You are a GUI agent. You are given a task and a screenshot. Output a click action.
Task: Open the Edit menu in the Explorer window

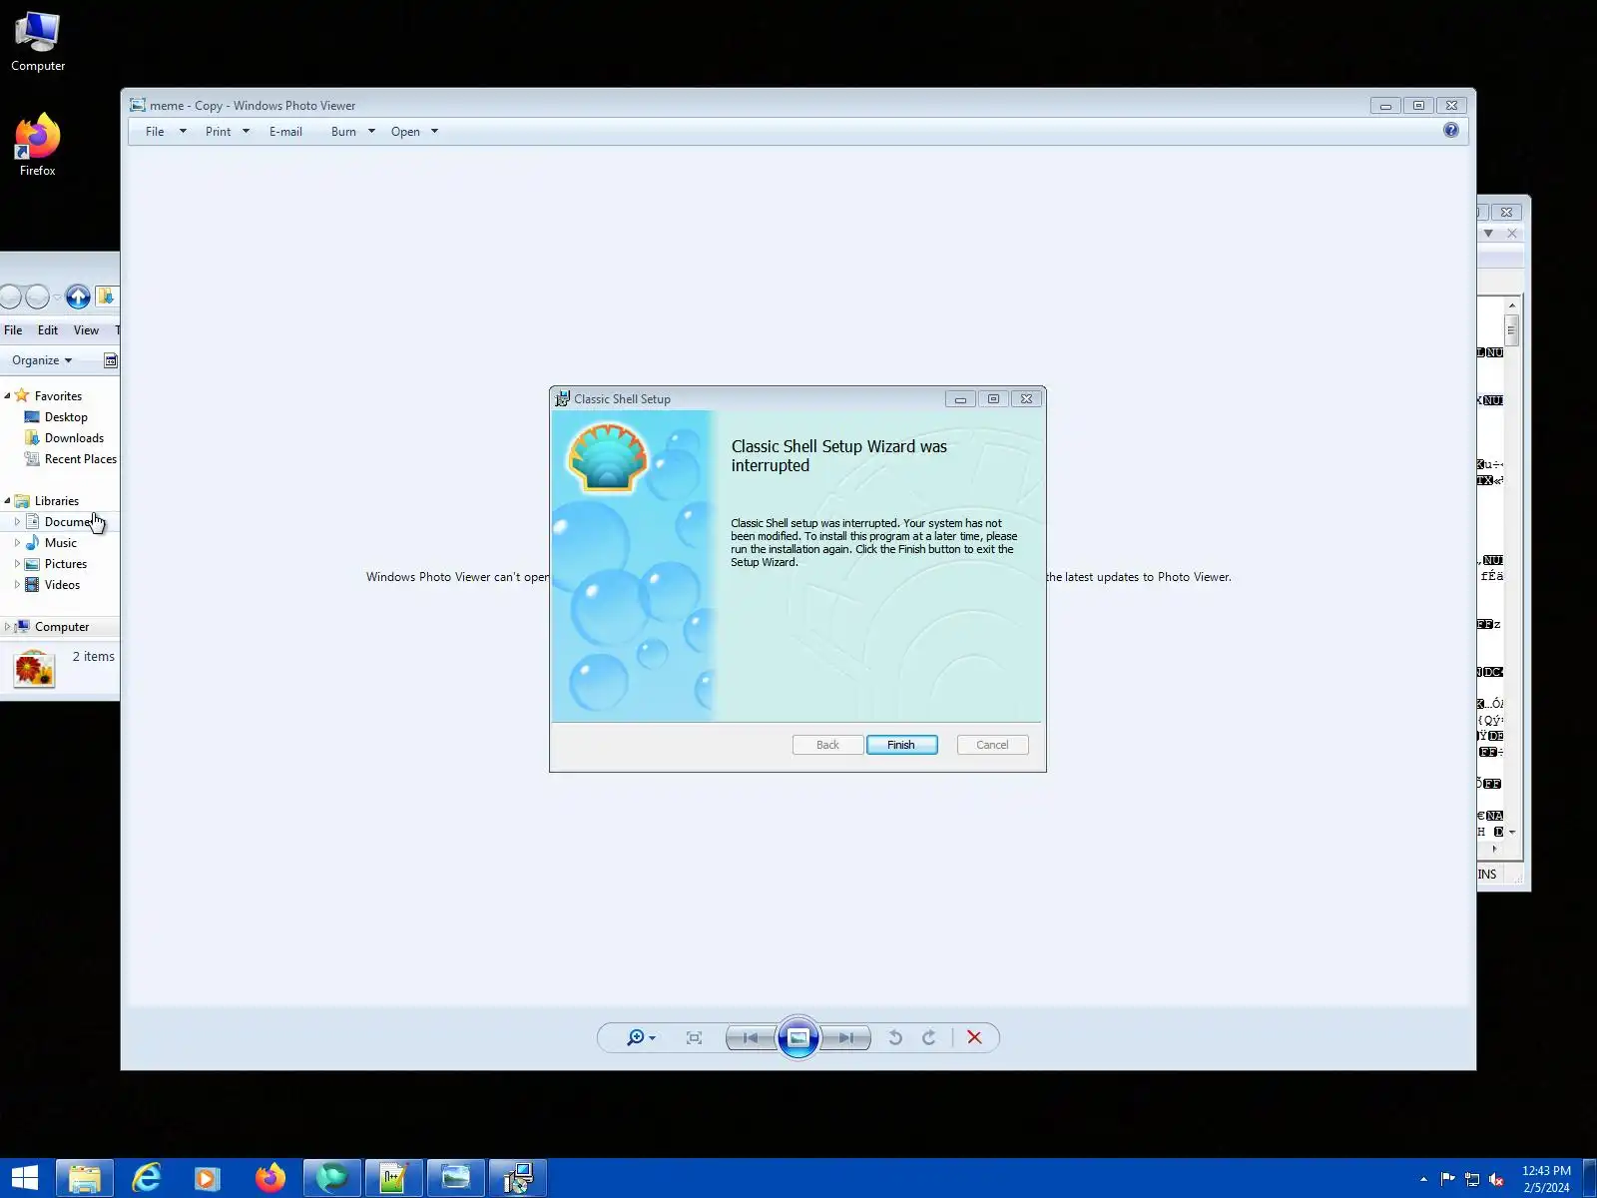click(x=48, y=330)
